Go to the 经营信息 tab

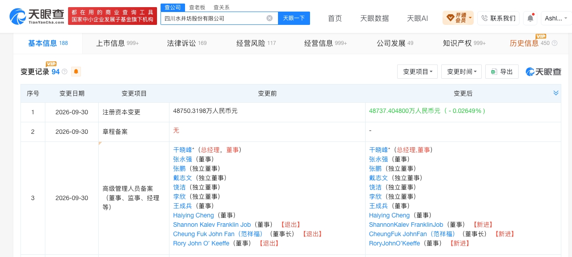pyautogui.click(x=326, y=43)
